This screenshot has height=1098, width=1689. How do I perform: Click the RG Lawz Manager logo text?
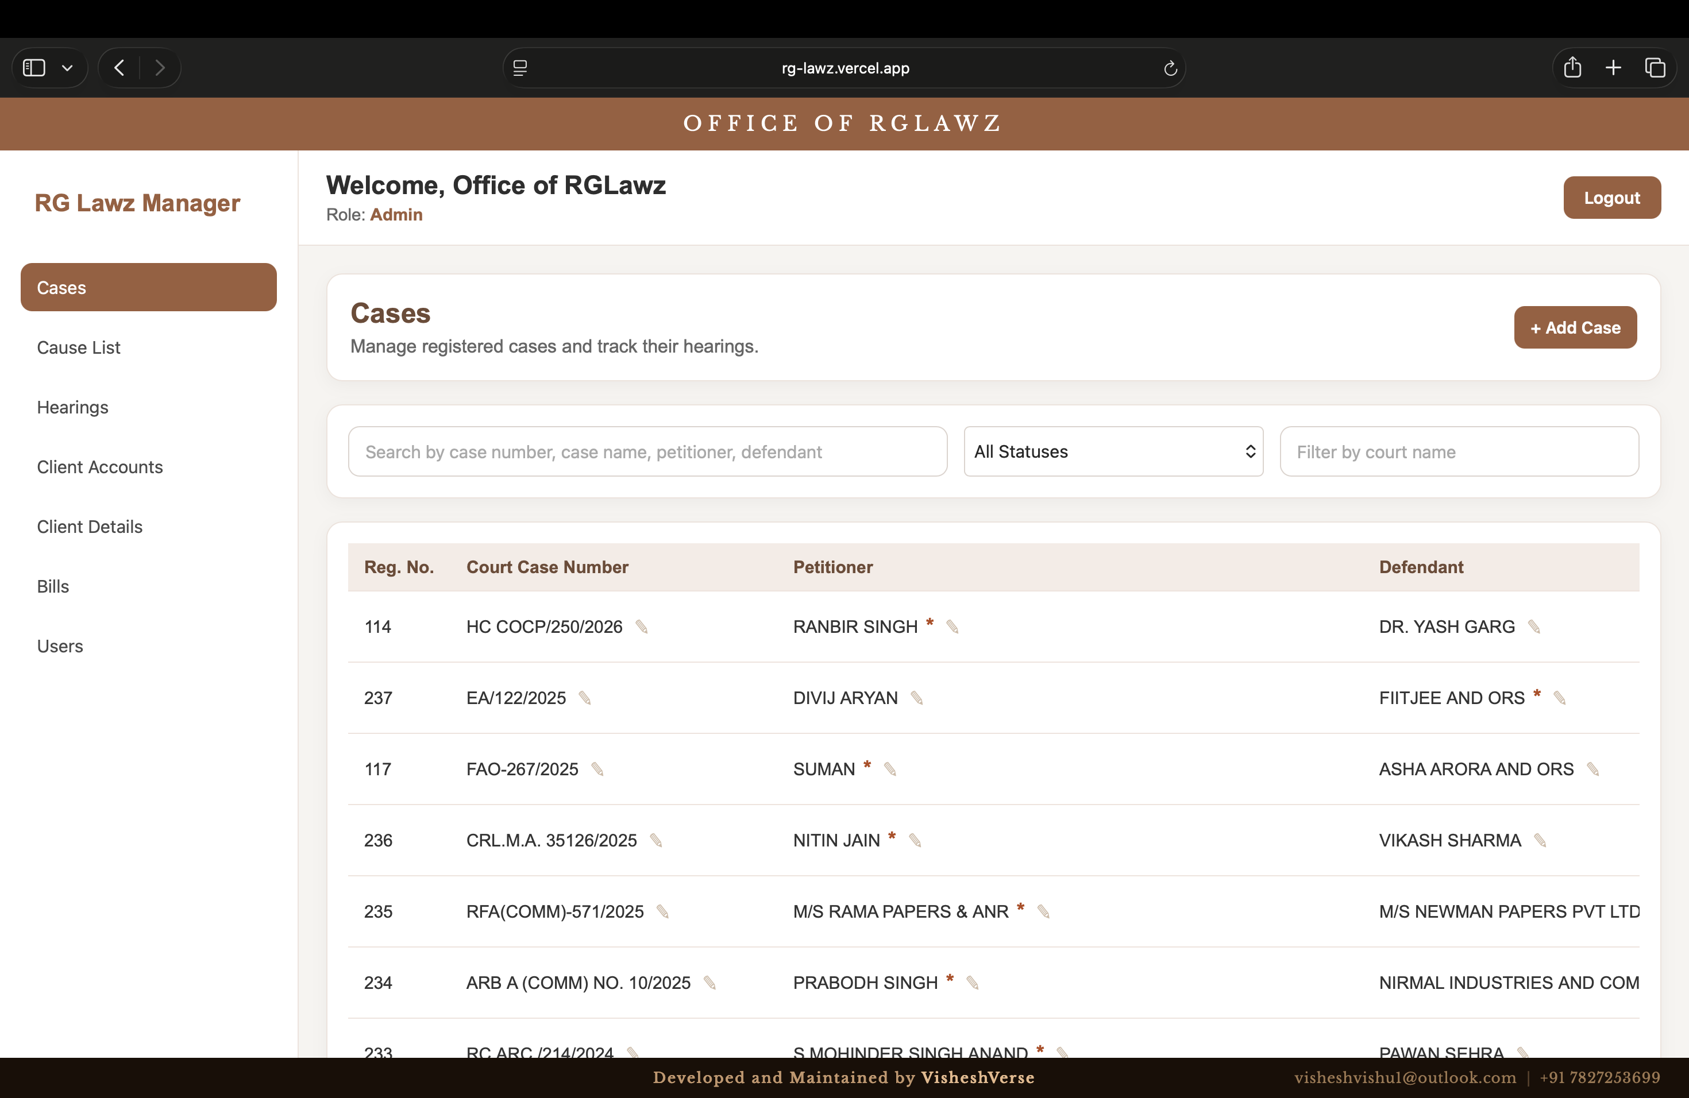pyautogui.click(x=137, y=203)
